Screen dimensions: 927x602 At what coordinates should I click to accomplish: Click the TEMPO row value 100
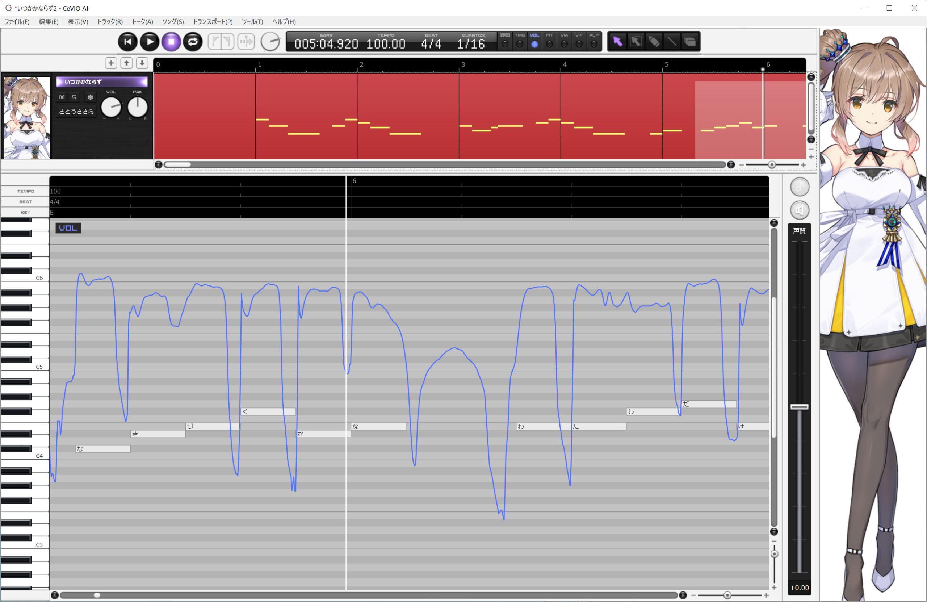click(55, 191)
